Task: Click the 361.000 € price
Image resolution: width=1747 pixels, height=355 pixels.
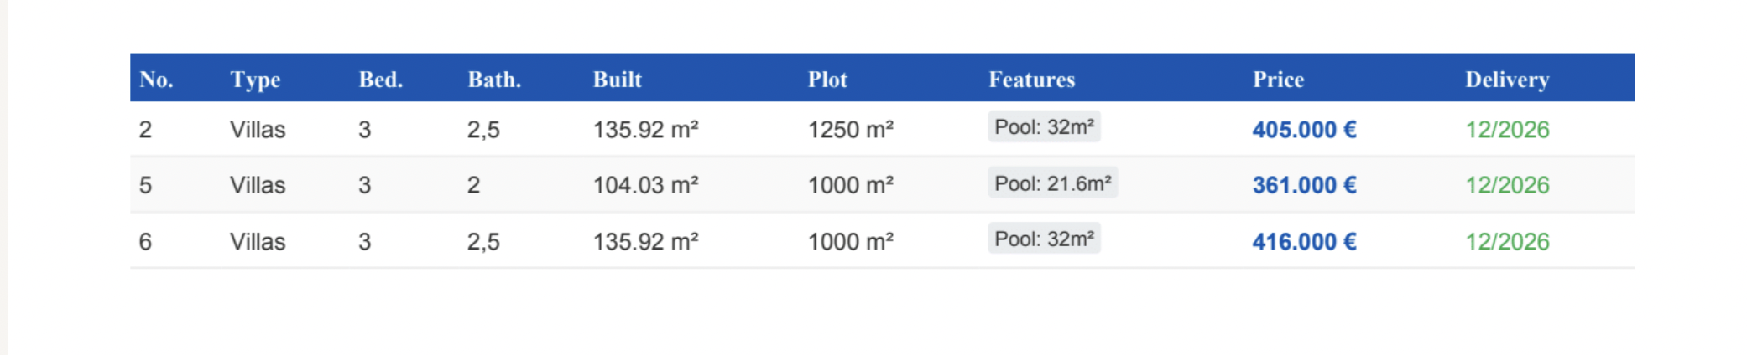Action: (x=1304, y=185)
